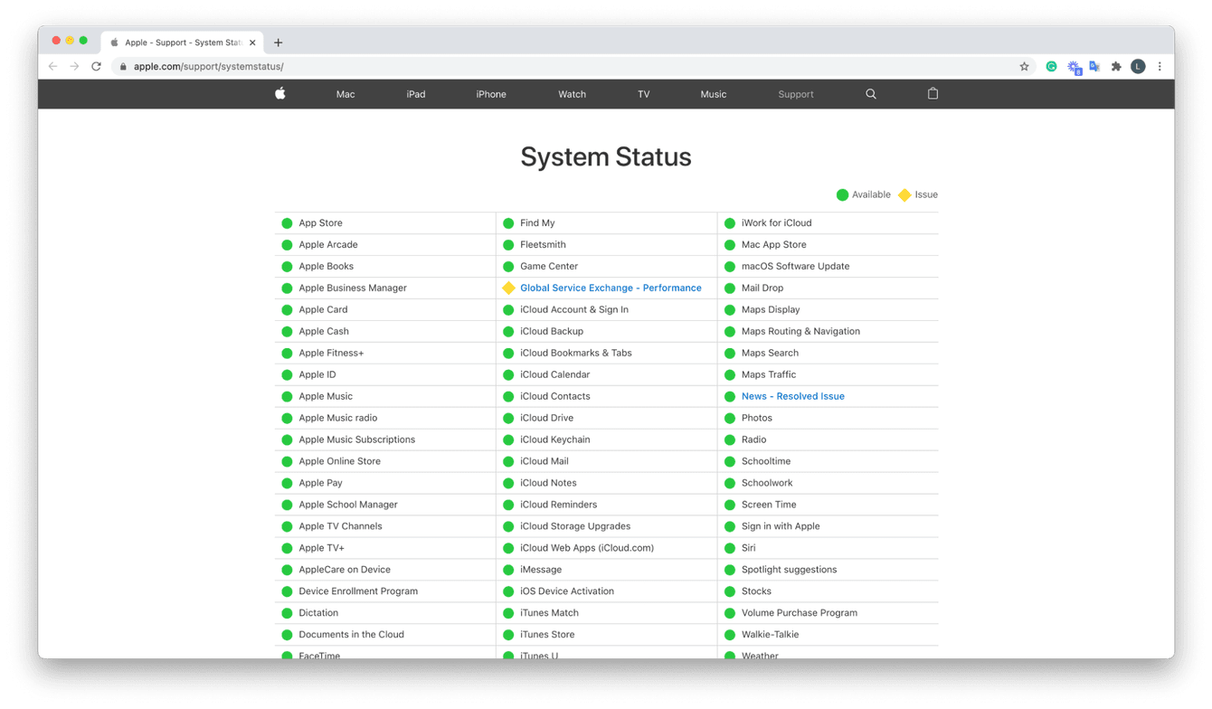Select the iPhone navigation menu item
The width and height of the screenshot is (1212, 709).
(x=490, y=94)
